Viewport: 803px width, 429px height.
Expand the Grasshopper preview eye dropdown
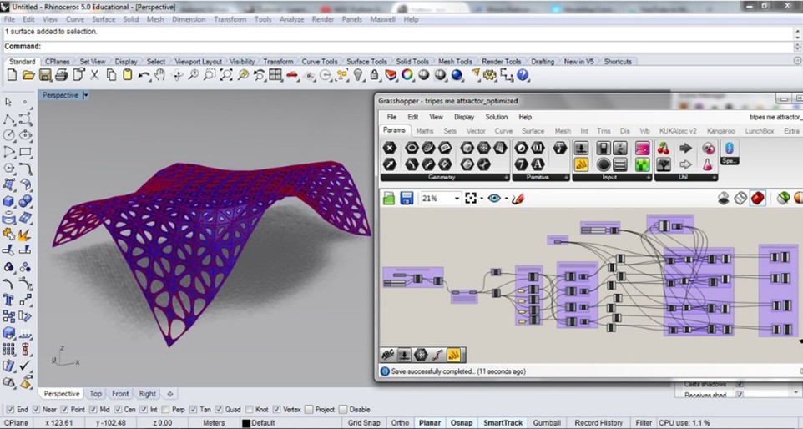506,199
